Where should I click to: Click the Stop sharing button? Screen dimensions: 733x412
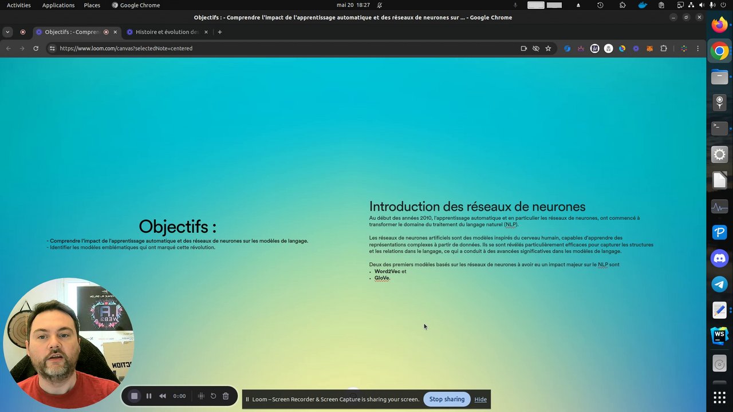(x=447, y=399)
